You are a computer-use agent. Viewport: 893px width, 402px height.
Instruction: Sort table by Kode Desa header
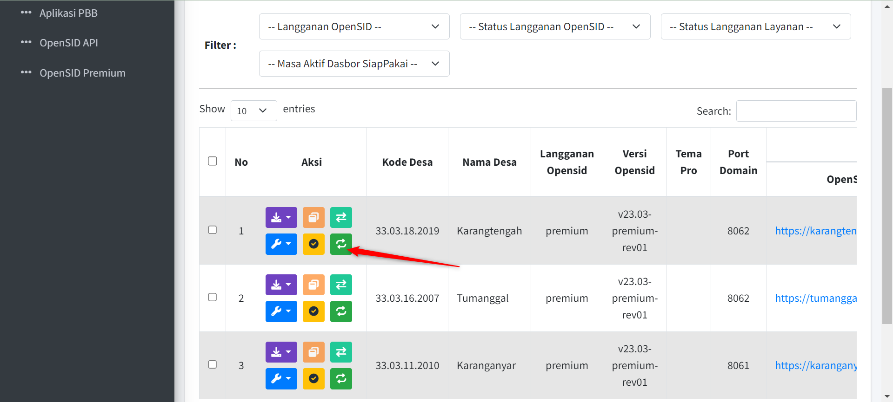407,162
